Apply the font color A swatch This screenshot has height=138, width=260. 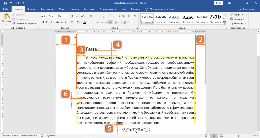coord(85,22)
